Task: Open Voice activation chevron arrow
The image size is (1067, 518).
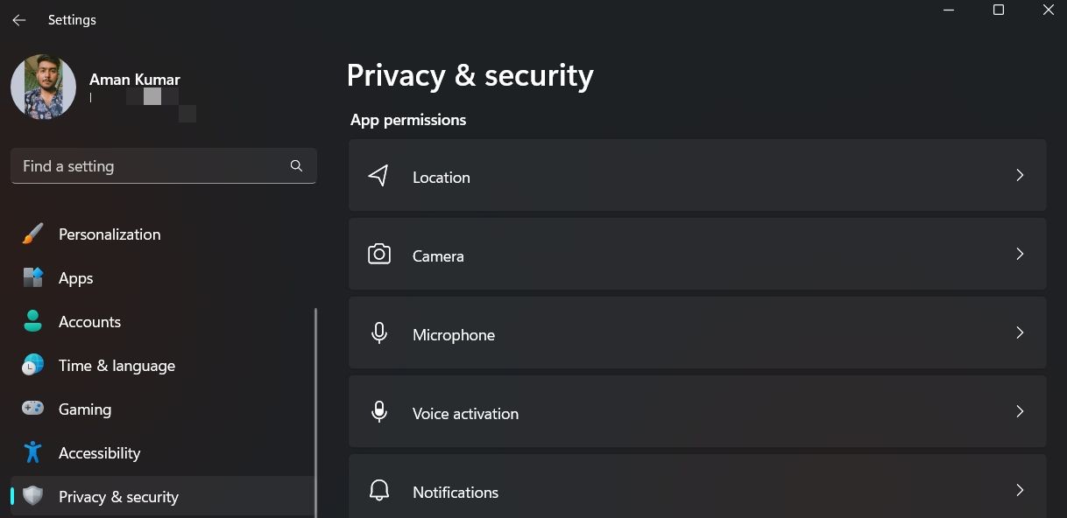Action: point(1020,411)
